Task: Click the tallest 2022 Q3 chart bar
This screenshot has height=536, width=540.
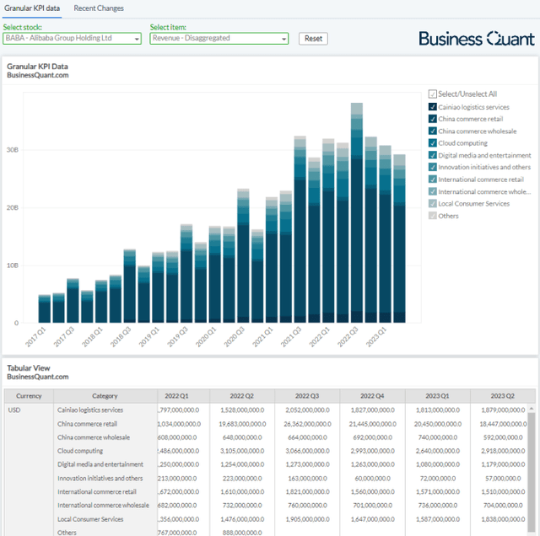Action: tap(357, 211)
